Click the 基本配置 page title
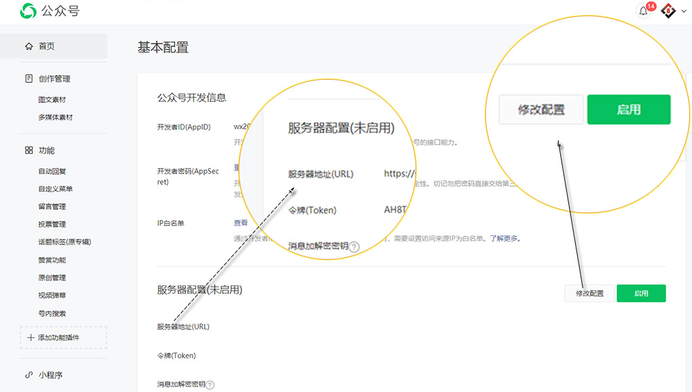The width and height of the screenshot is (692, 392). tap(163, 47)
